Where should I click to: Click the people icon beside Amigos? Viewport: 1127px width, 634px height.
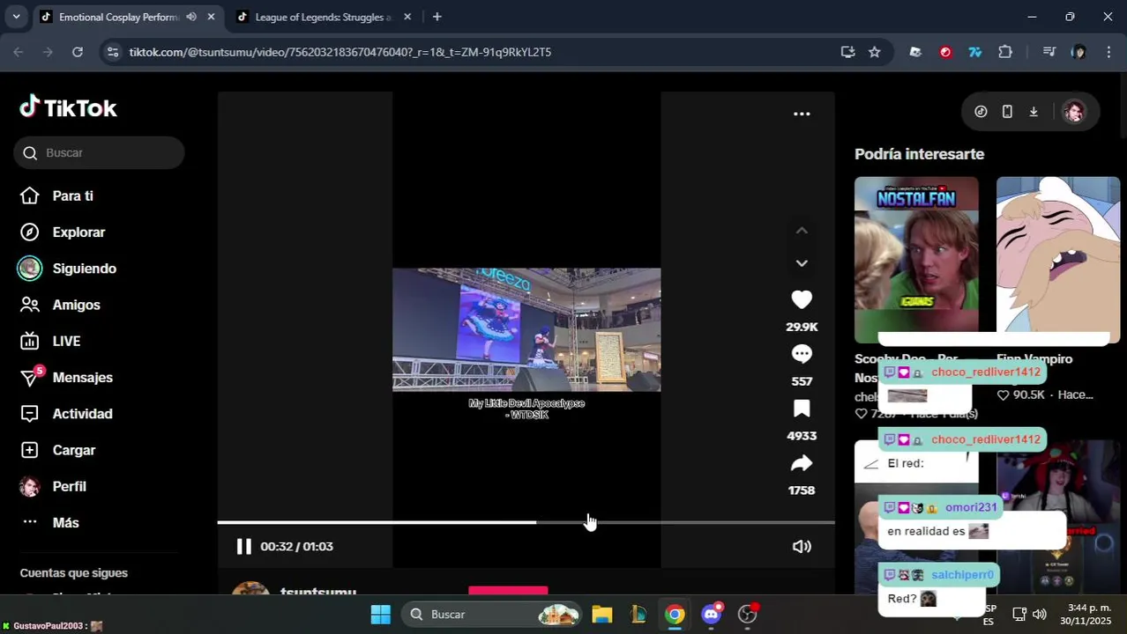(30, 305)
